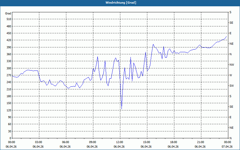This screenshot has width=240, height=150.
Task: Select the 270 value on the degree axis
Action: click(9, 75)
